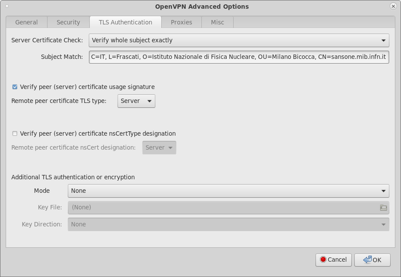Enable verify peer certificate nsCertType designation

pyautogui.click(x=15, y=133)
